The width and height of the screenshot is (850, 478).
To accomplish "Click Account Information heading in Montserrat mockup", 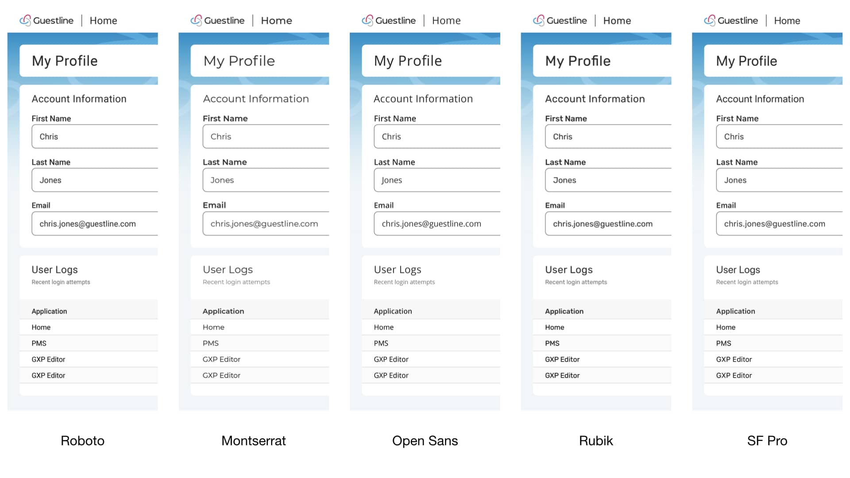I will point(256,99).
